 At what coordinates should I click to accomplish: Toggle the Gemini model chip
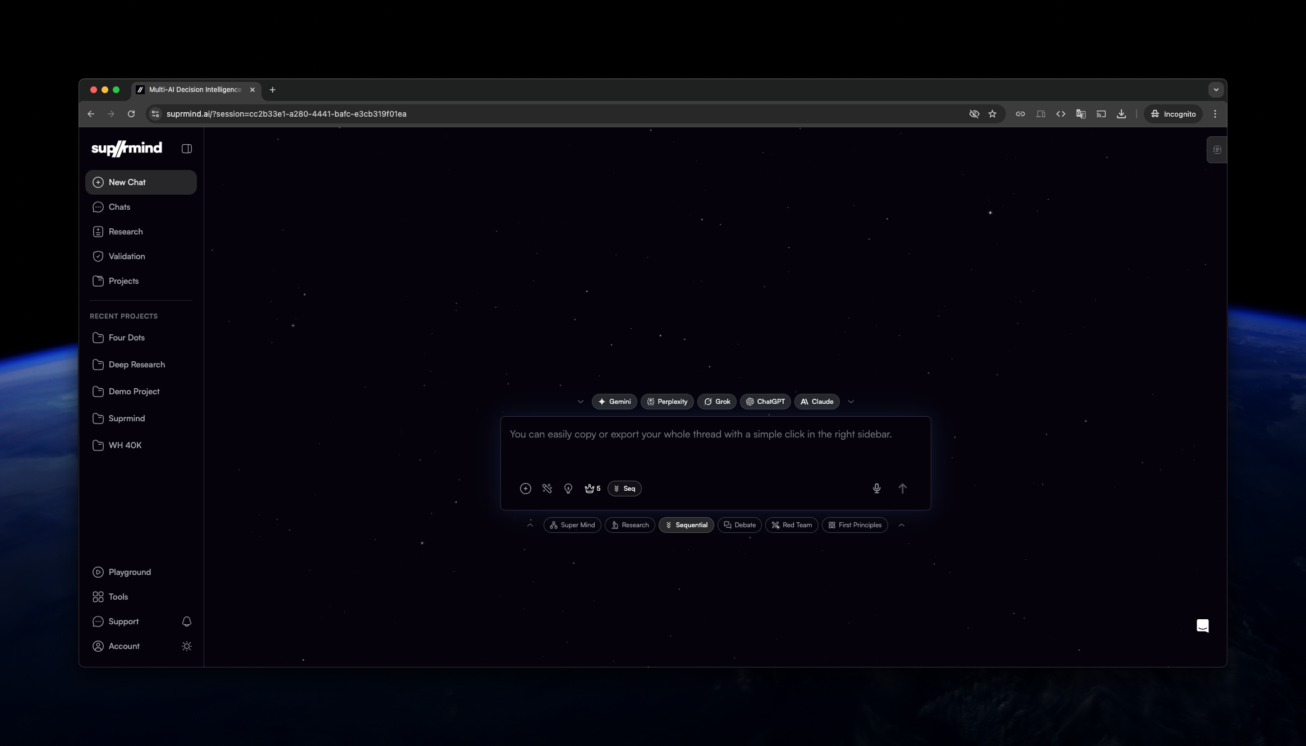tap(614, 402)
